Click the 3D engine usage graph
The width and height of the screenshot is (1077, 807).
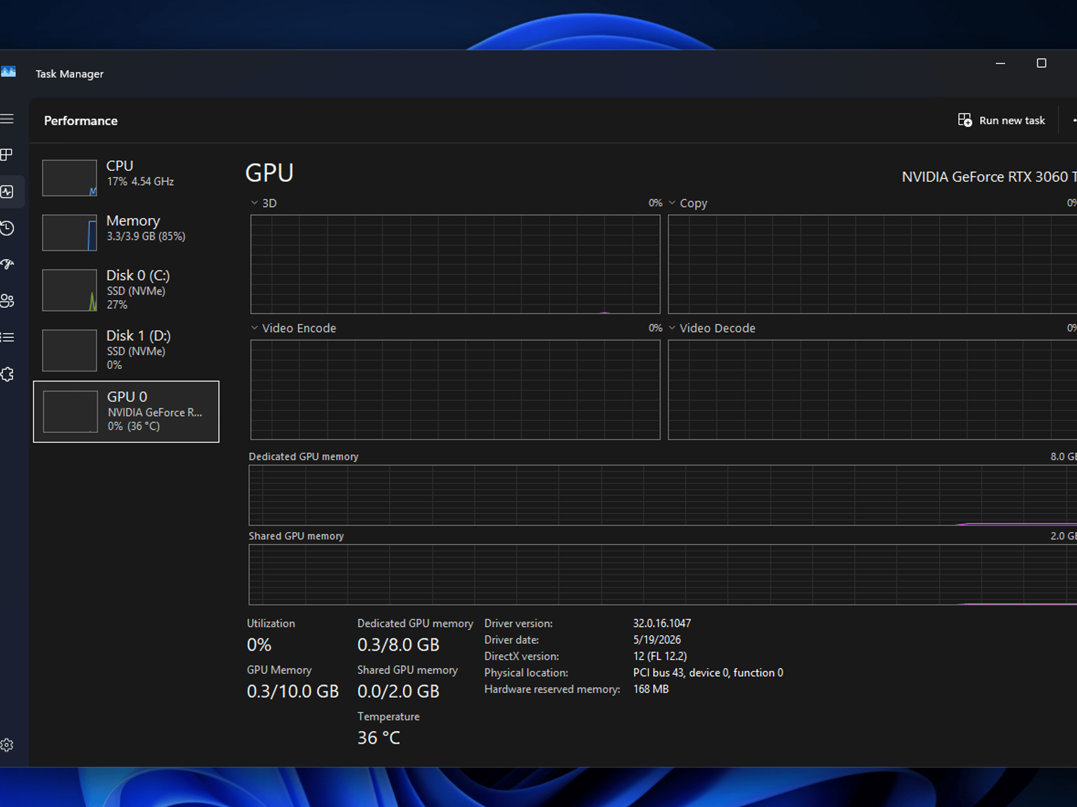coord(455,264)
